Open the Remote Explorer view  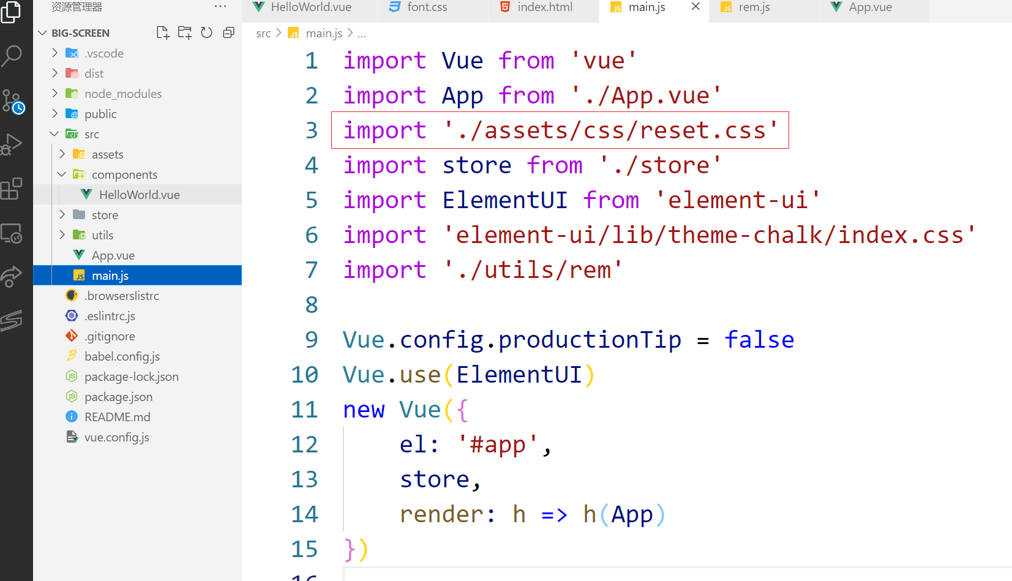(12, 233)
